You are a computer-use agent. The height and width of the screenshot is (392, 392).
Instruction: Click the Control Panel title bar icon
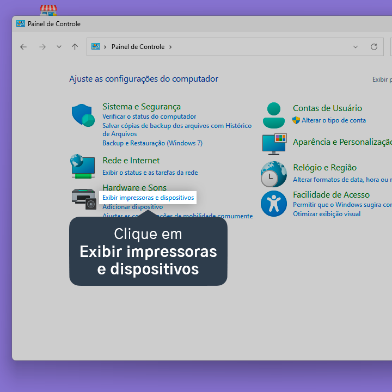tap(21, 24)
